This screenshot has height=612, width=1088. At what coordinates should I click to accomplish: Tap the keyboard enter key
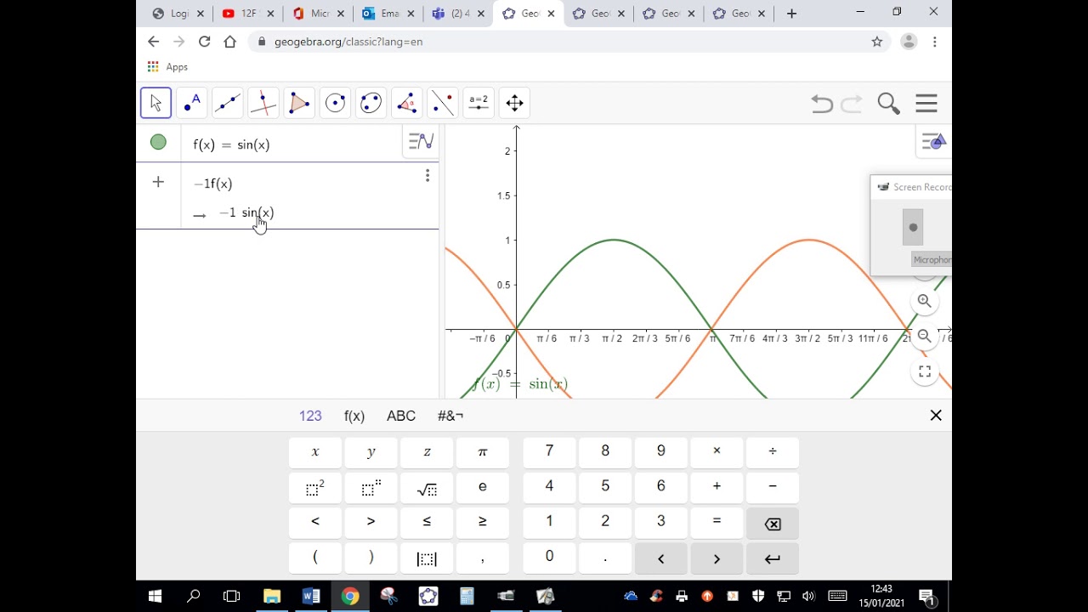(773, 558)
